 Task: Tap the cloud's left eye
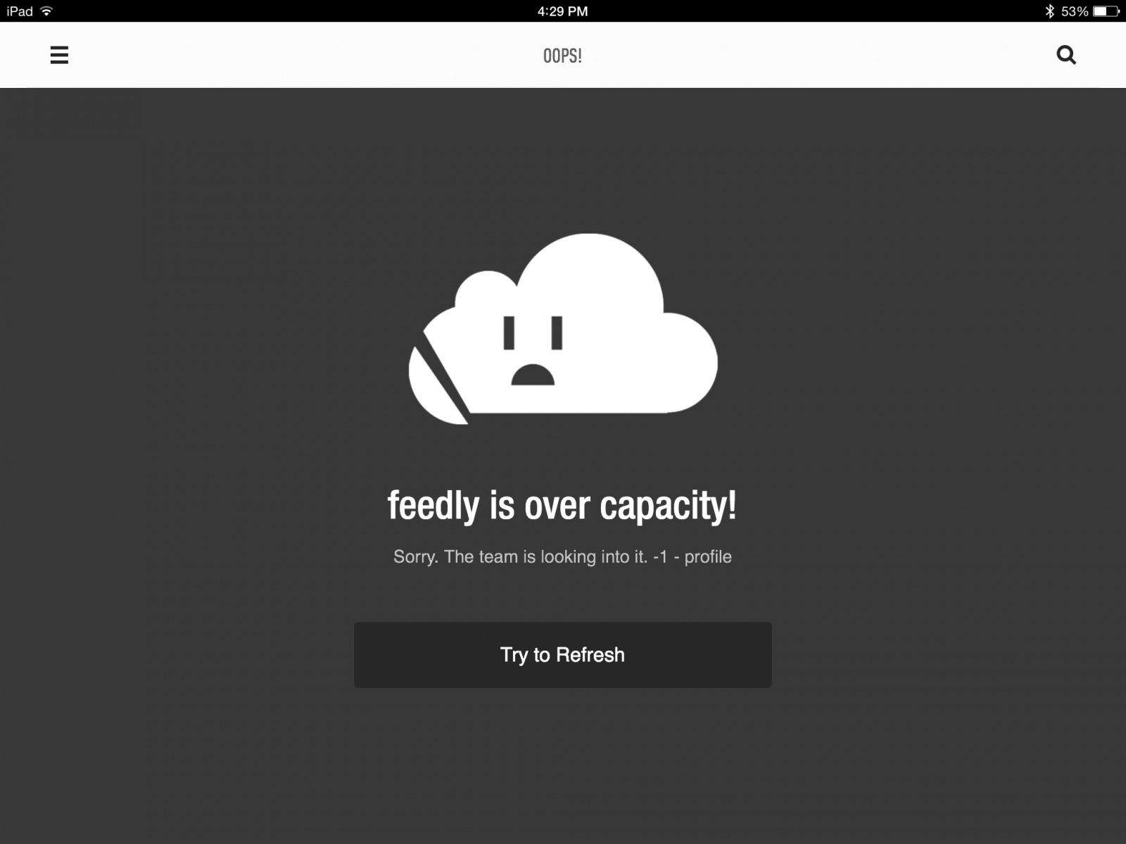tap(510, 333)
